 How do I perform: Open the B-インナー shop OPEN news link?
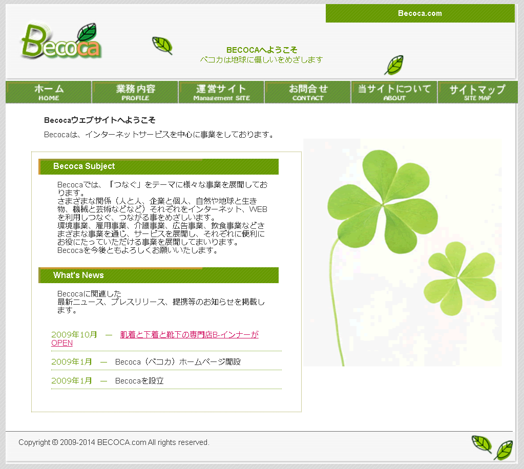pos(188,334)
